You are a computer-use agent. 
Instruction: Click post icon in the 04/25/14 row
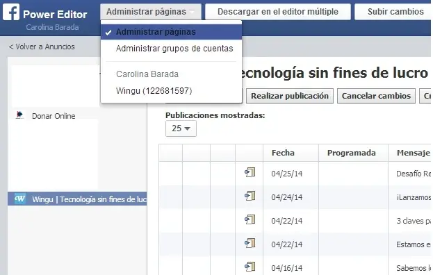click(250, 173)
